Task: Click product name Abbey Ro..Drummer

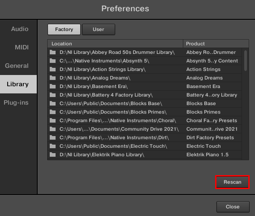Action: [x=211, y=52]
